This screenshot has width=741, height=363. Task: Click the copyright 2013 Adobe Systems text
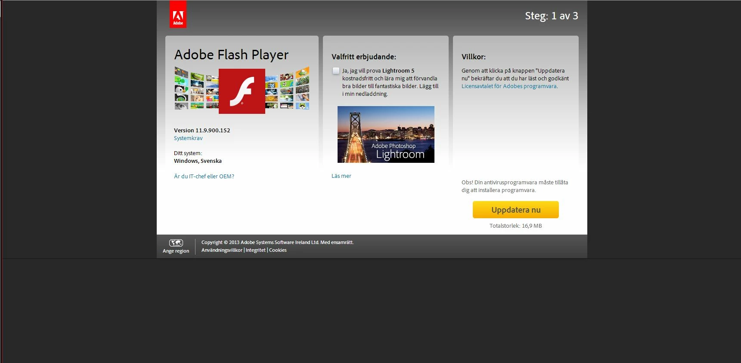tap(277, 242)
